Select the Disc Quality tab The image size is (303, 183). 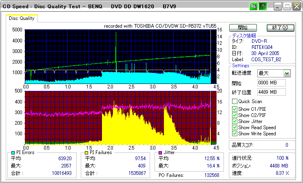pos(22,18)
